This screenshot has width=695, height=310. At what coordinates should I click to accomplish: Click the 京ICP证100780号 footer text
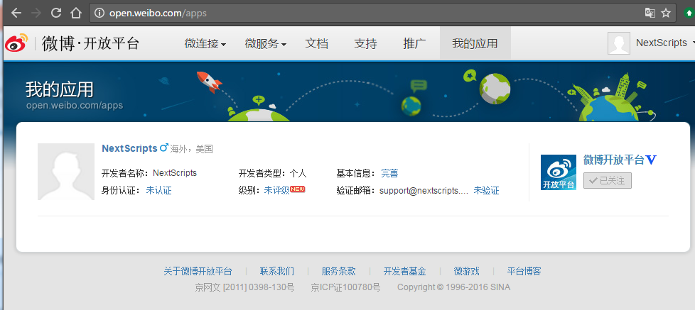coord(346,287)
